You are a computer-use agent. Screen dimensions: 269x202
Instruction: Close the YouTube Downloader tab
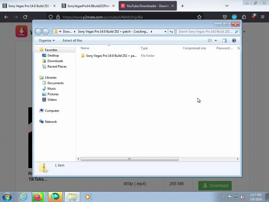173,6
